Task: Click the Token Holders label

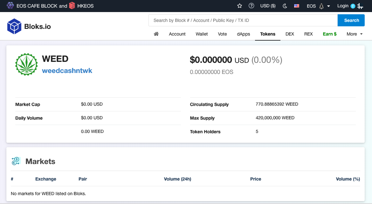Action: 205,132
